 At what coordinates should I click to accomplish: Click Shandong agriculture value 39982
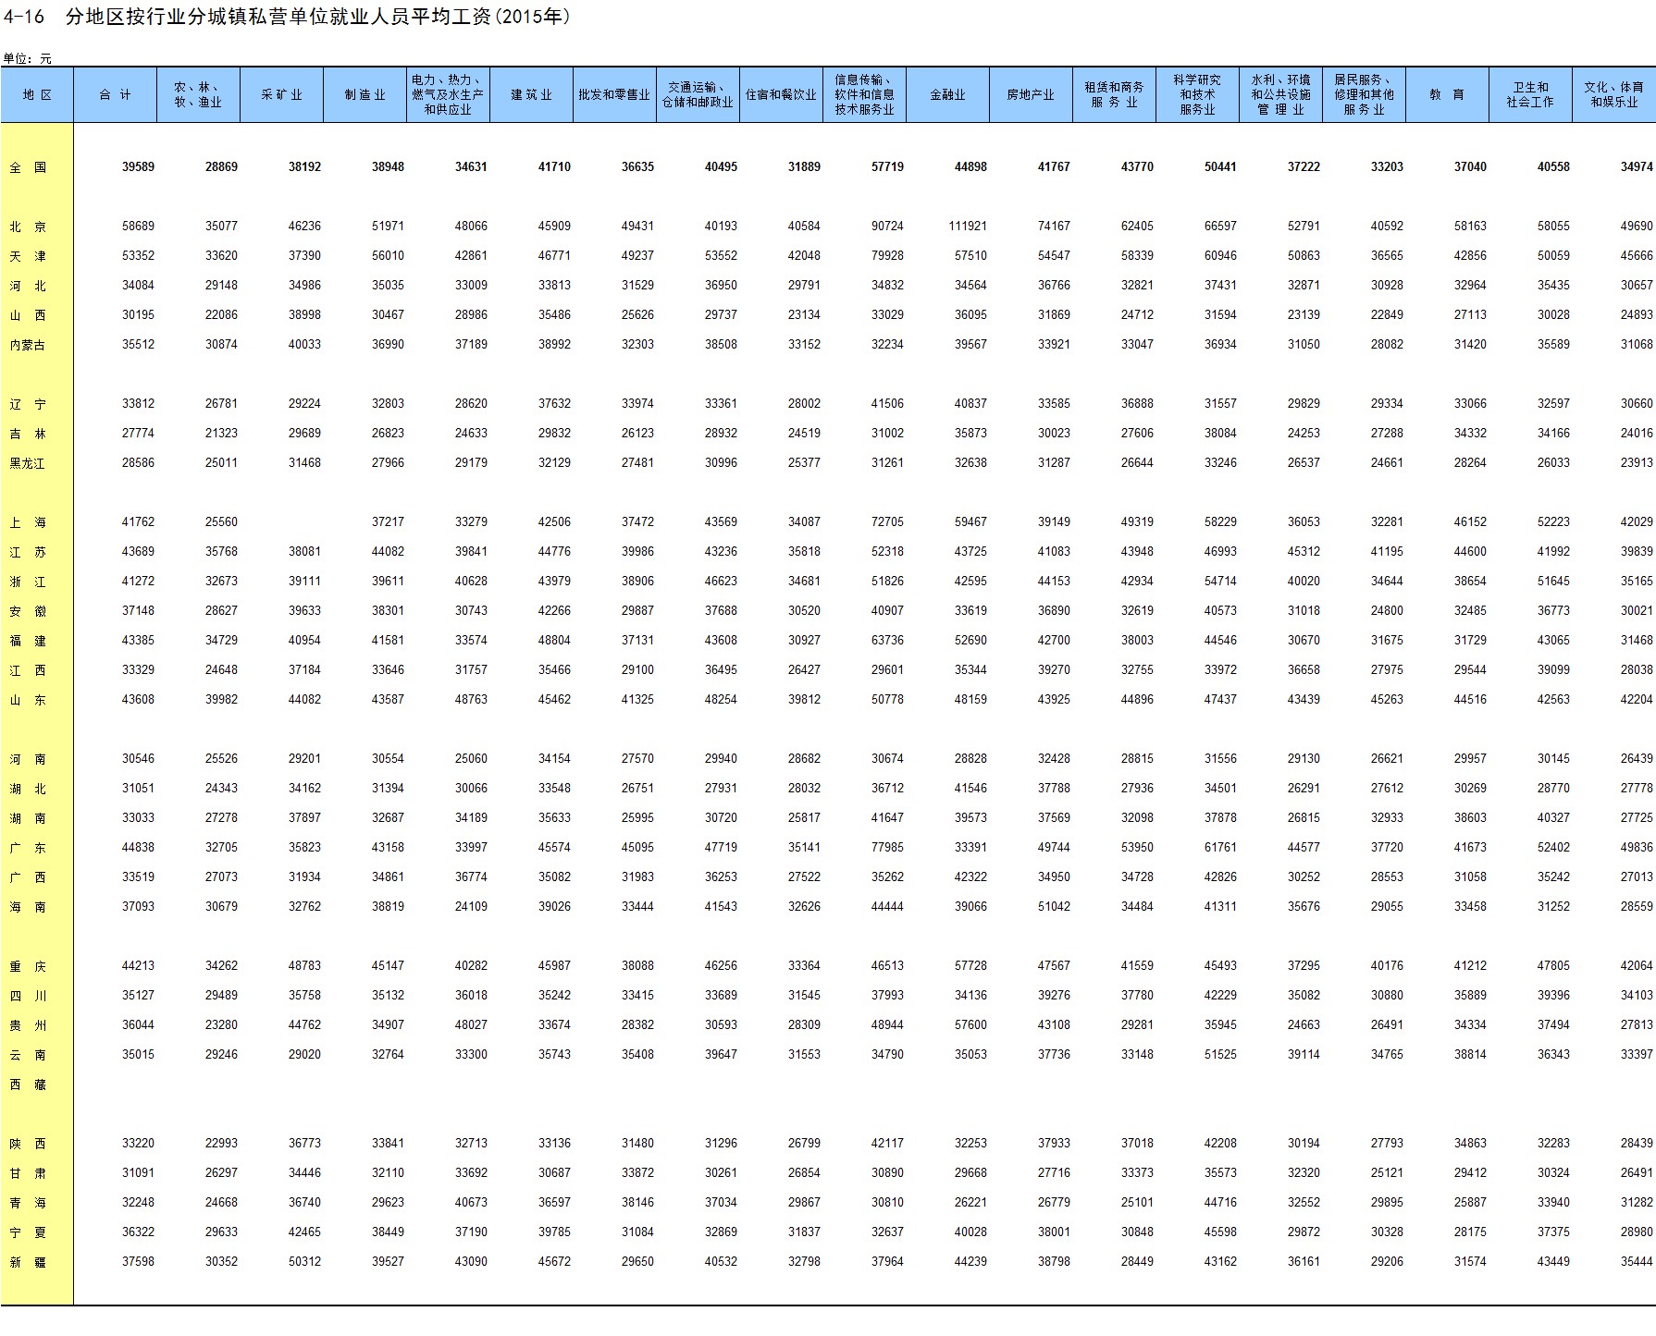(221, 700)
